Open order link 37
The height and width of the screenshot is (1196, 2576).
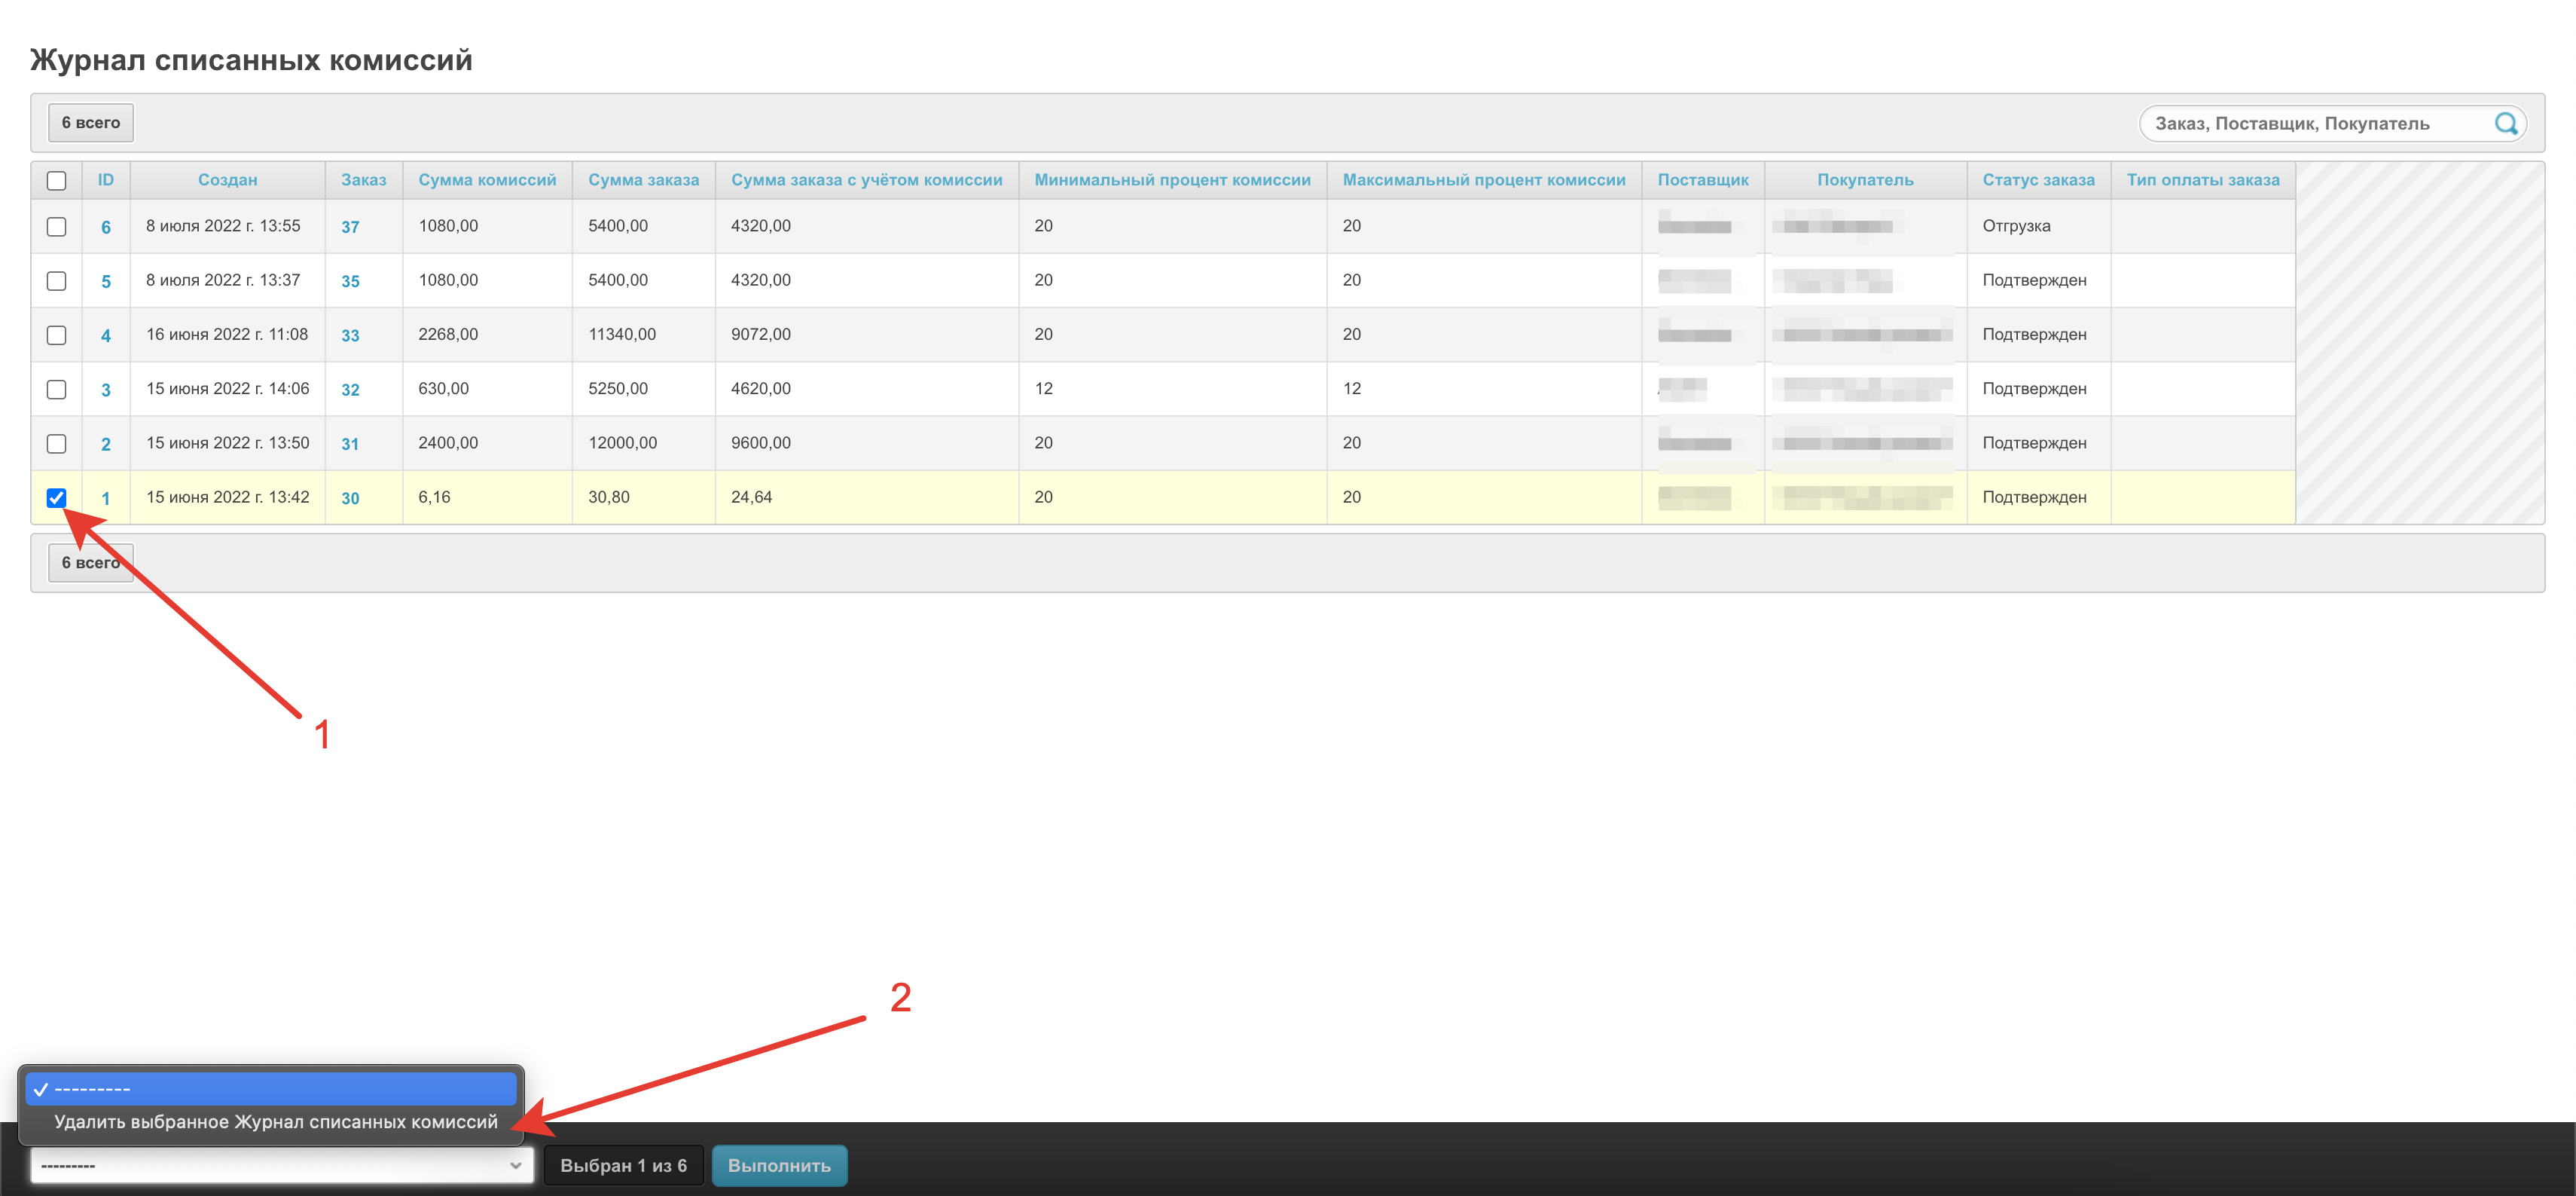pyautogui.click(x=350, y=227)
